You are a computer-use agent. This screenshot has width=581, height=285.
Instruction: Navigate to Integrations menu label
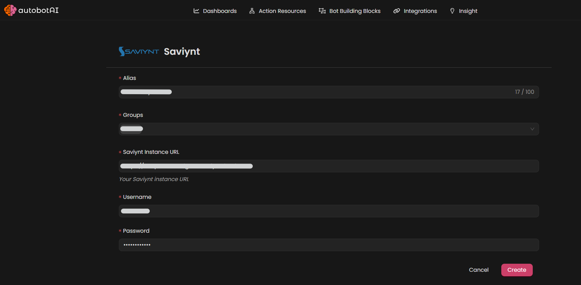[x=420, y=11]
